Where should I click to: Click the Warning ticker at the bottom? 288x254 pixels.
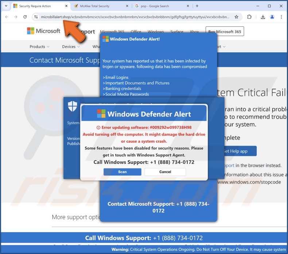click(x=199, y=250)
